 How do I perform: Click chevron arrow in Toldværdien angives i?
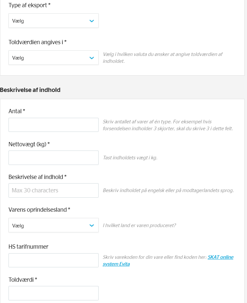(92, 58)
